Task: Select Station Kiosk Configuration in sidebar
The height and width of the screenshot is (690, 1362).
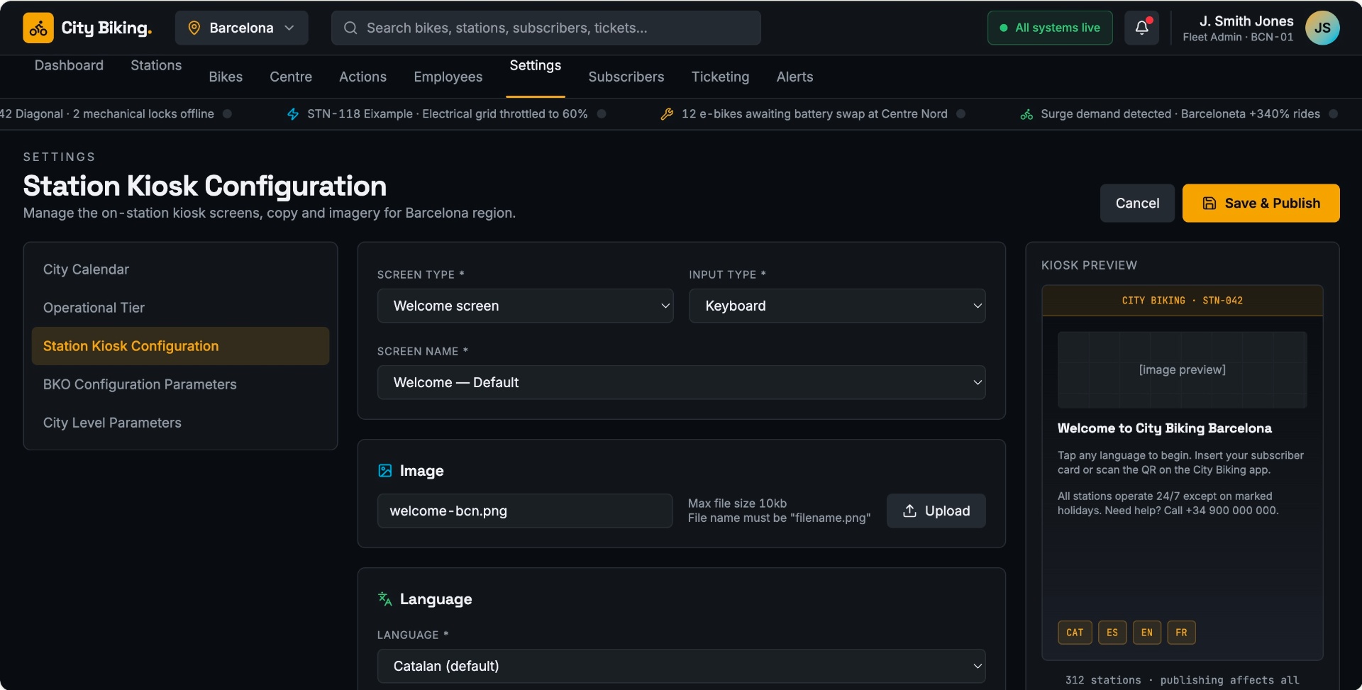Action: click(180, 346)
